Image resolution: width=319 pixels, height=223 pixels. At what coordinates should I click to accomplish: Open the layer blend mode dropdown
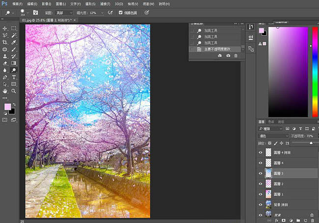273,135
